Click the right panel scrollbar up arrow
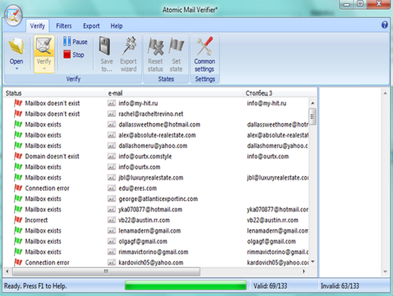This screenshot has height=296, width=393. pos(385,93)
